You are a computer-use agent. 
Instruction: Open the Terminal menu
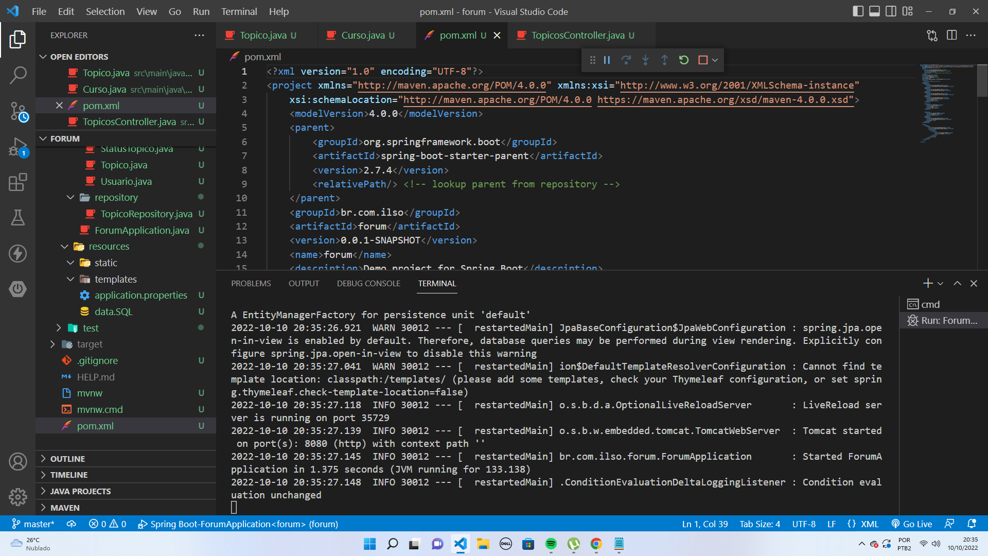point(239,11)
